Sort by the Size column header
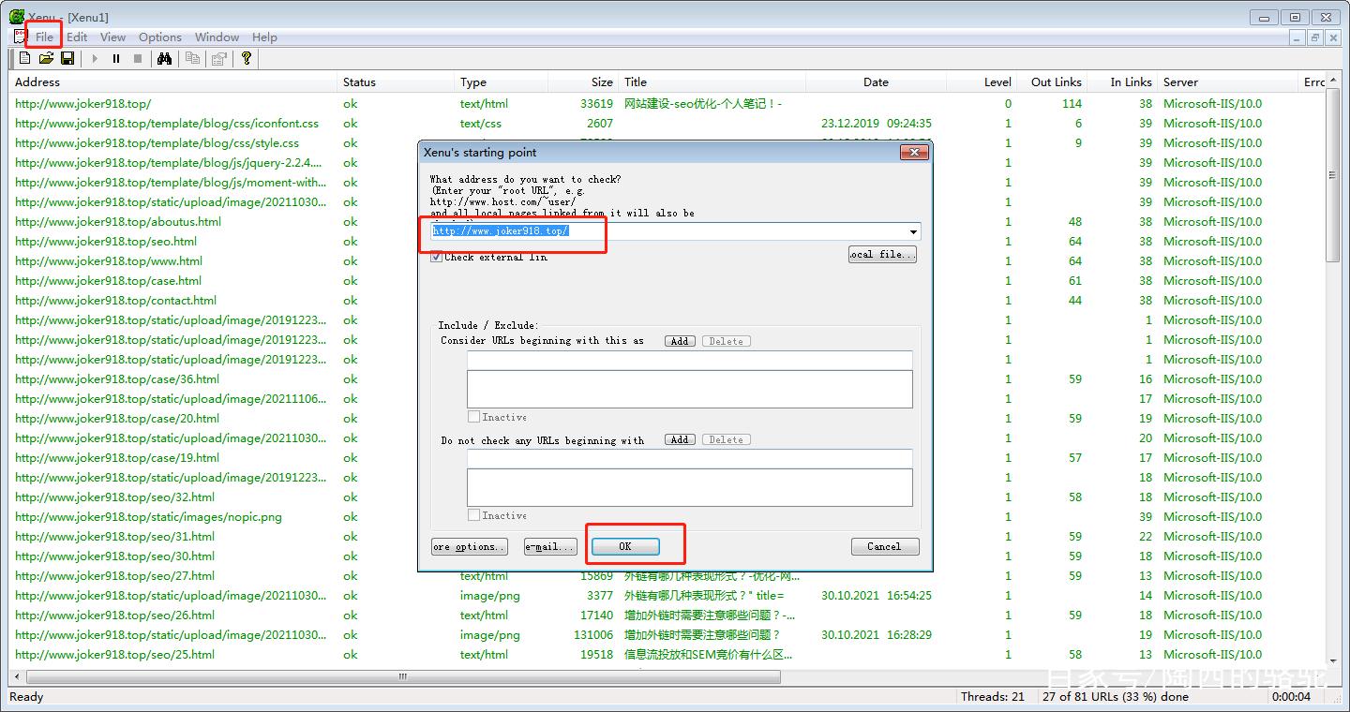This screenshot has height=712, width=1350. click(584, 82)
